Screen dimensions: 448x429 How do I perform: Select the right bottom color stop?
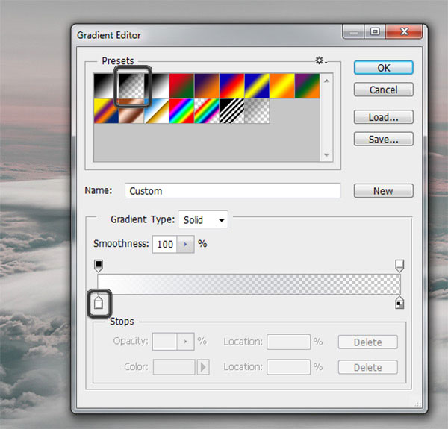pyautogui.click(x=399, y=302)
